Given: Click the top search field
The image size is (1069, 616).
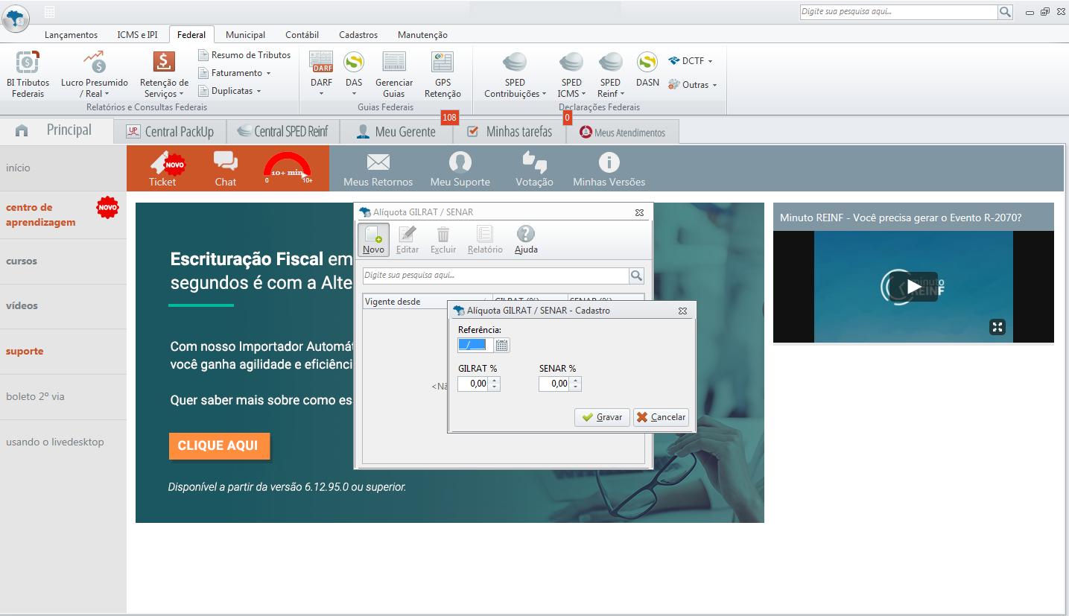Looking at the screenshot, I should (x=898, y=12).
